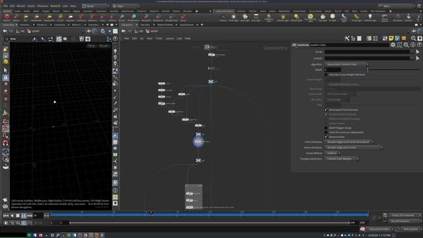Add a new shelf tab with plus
Screen dimensions: 423x238
(x=197, y=11)
